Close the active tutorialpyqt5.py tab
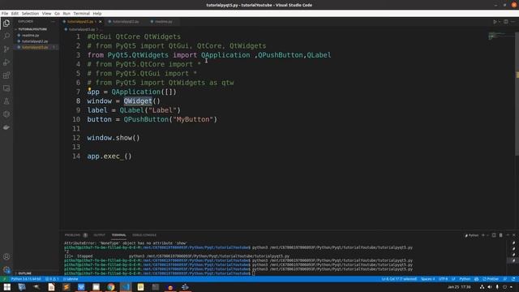This screenshot has height=292, width=519. click(x=101, y=22)
